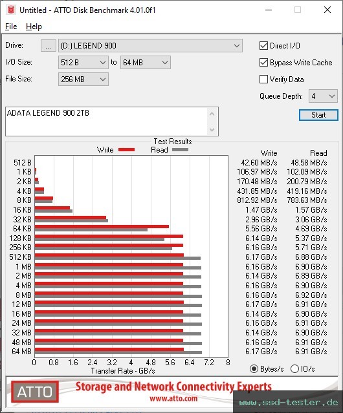Image resolution: width=343 pixels, height=413 pixels.
Task: Click the Read column header in results
Action: pyautogui.click(x=318, y=153)
